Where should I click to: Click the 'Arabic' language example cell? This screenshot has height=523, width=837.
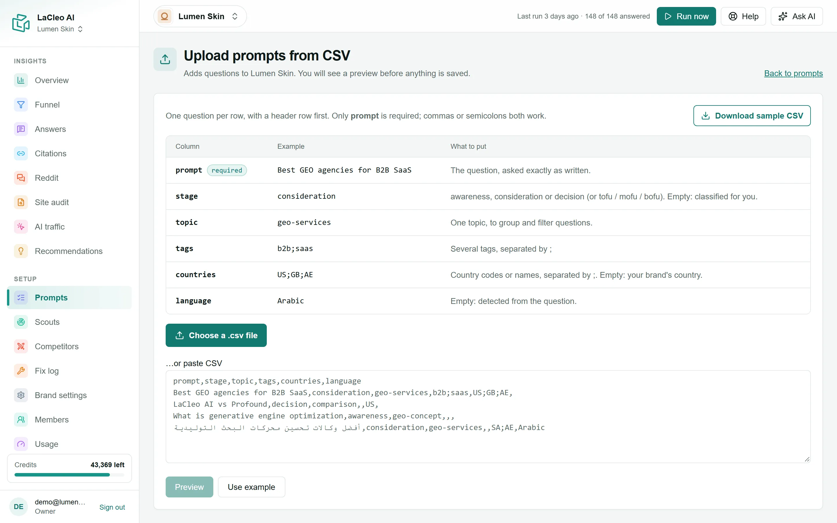pos(291,301)
